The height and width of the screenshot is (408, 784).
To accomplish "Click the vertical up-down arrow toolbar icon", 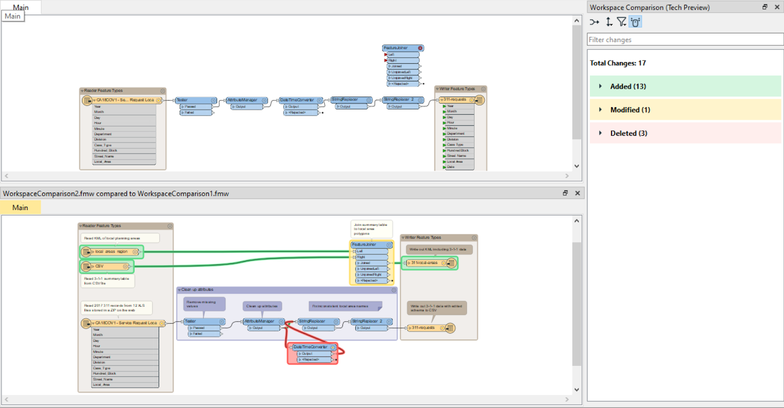I will [609, 22].
